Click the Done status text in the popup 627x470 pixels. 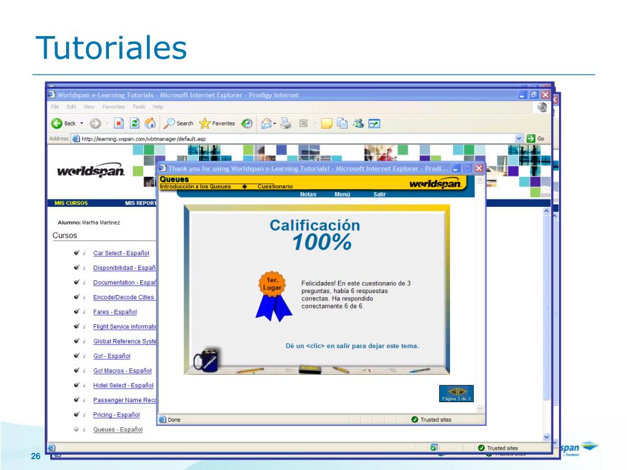pos(175,420)
